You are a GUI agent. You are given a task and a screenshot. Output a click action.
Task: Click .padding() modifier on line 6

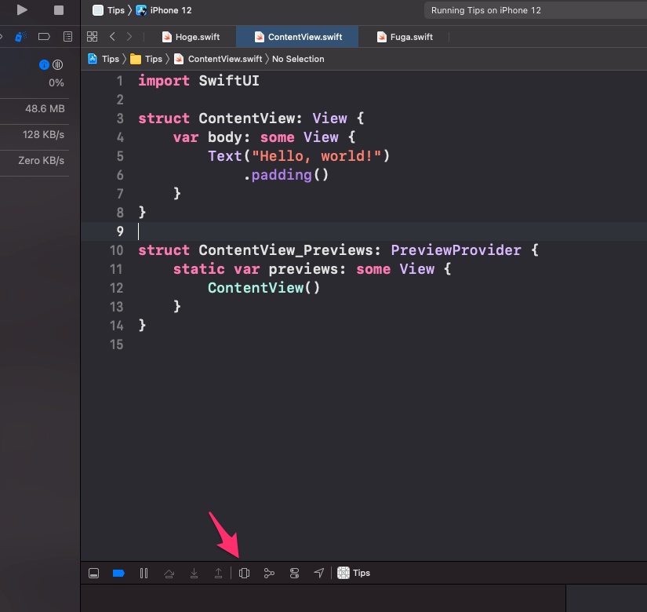[286, 175]
